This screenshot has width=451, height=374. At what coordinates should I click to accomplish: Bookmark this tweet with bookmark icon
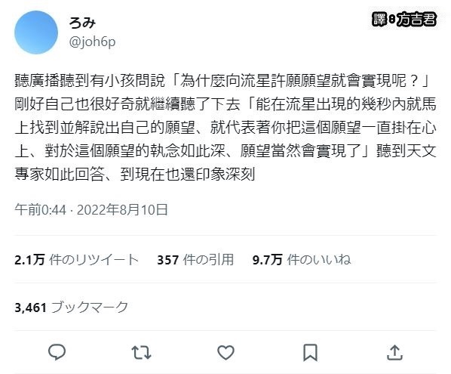click(x=311, y=352)
